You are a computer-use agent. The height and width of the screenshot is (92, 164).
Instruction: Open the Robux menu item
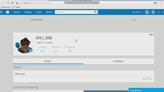49,12
